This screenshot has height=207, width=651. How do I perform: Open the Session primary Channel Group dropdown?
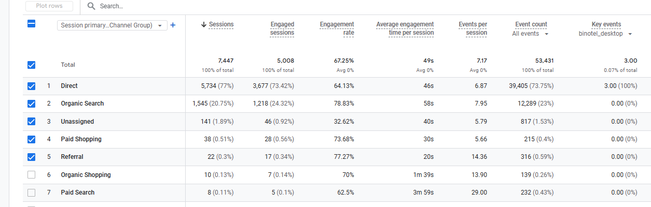[112, 25]
